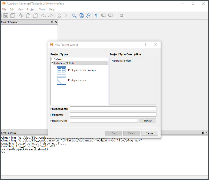Open the Help menu

[52, 9]
